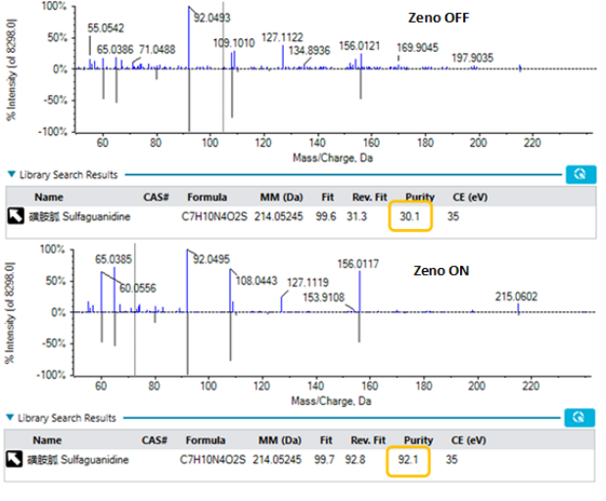The width and height of the screenshot is (606, 501).
Task: Click the CAS# column header in lower table
Action: click(x=155, y=439)
